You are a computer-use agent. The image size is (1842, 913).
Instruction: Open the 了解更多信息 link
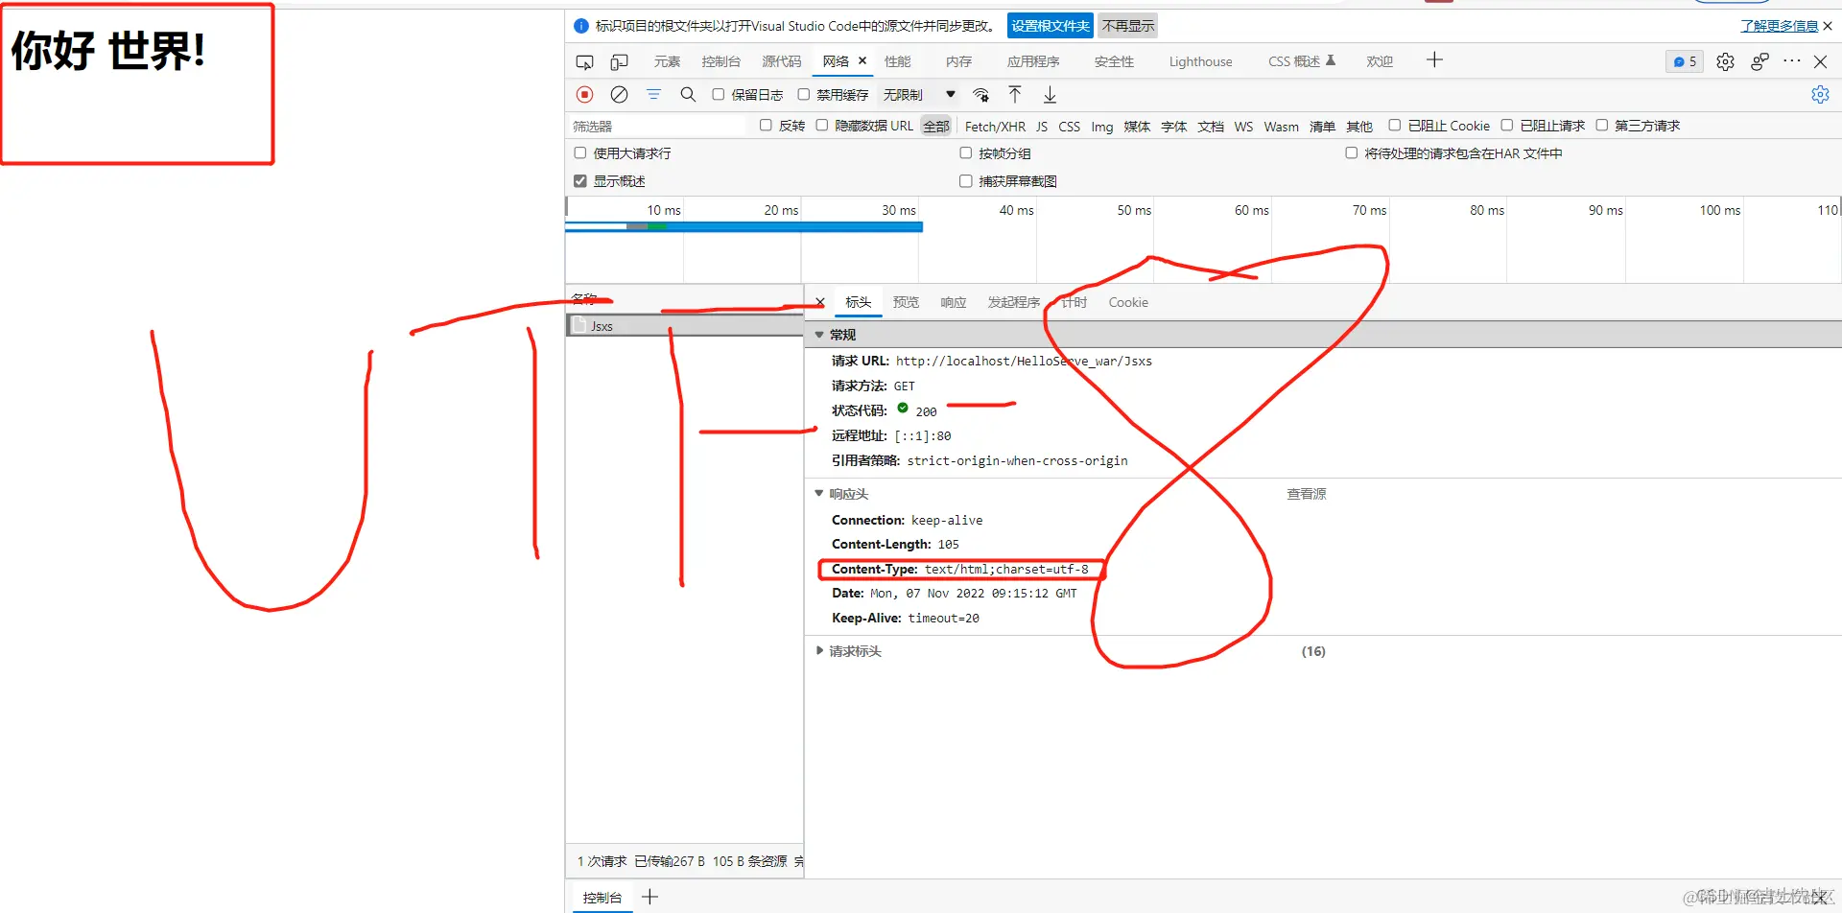pos(1779,26)
